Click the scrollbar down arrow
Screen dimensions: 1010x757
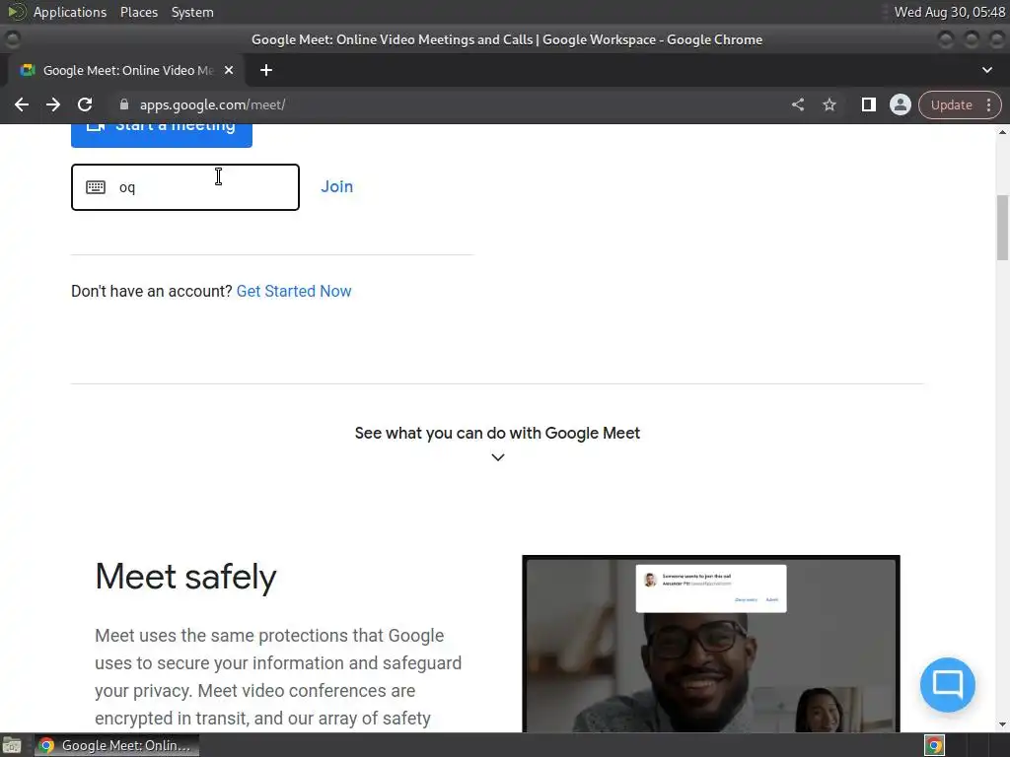pos(1002,725)
